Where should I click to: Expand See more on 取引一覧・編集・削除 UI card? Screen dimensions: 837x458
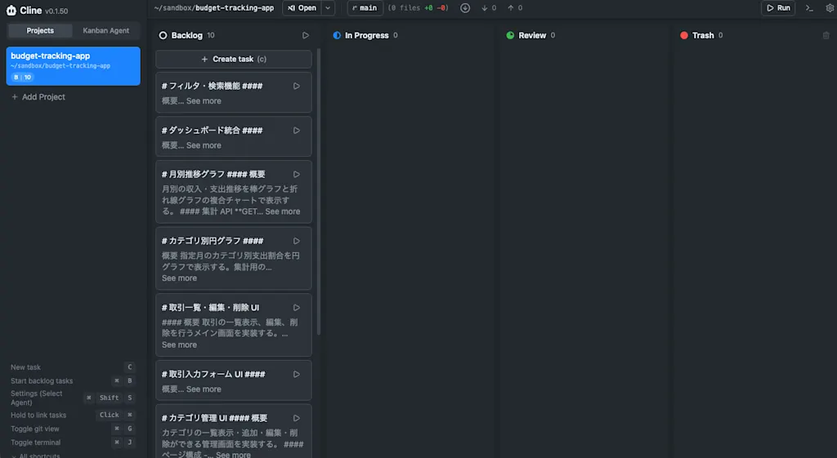(x=179, y=345)
